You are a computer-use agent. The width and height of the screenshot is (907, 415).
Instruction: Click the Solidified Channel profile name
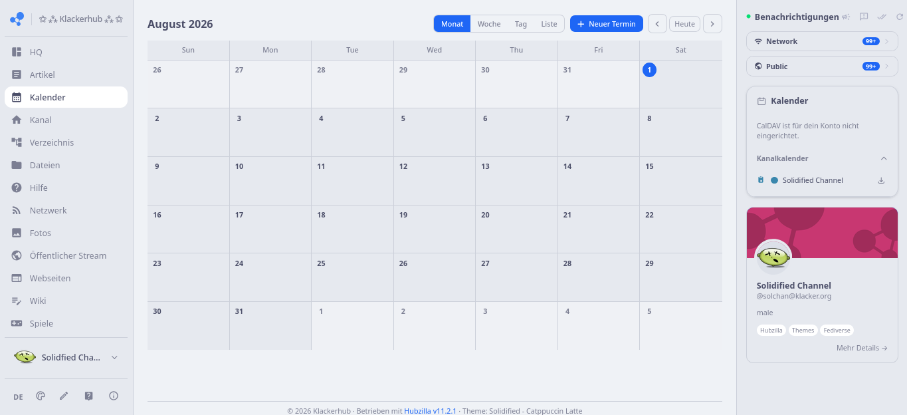pyautogui.click(x=793, y=285)
